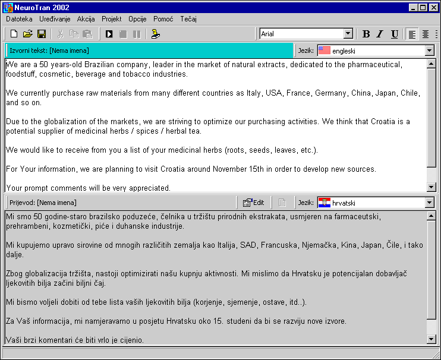Pause translation with the pause icon
The height and width of the screenshot is (360, 441).
(137, 34)
